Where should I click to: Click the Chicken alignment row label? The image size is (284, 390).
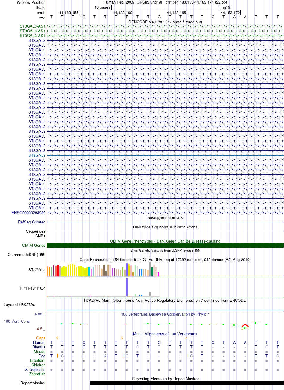39,365
